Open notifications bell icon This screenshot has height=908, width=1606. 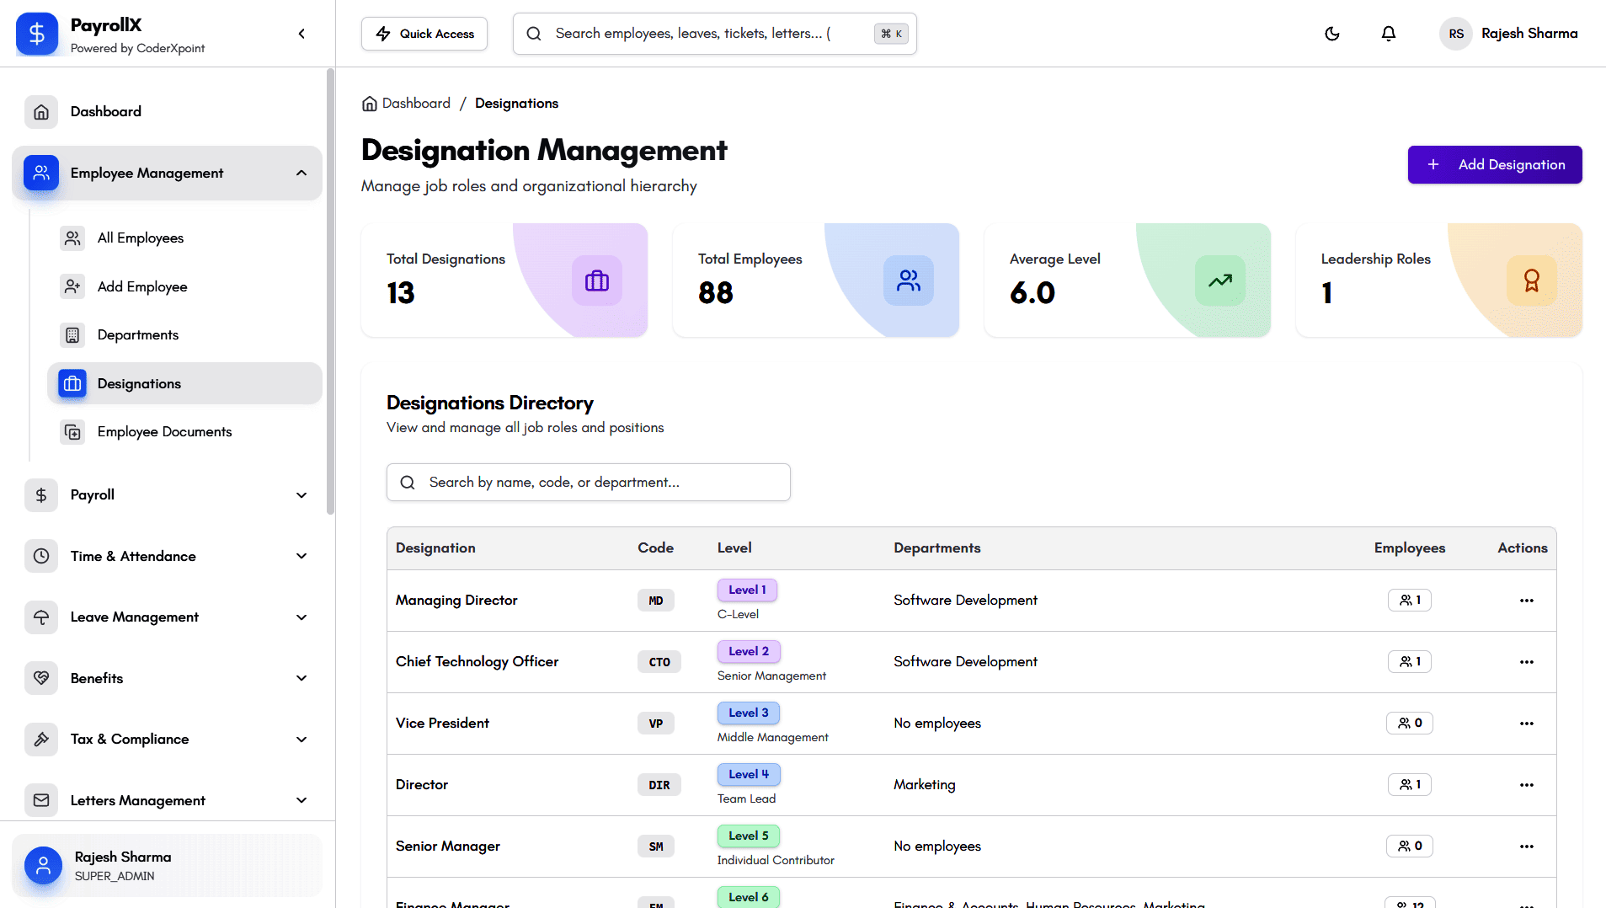[x=1389, y=34]
